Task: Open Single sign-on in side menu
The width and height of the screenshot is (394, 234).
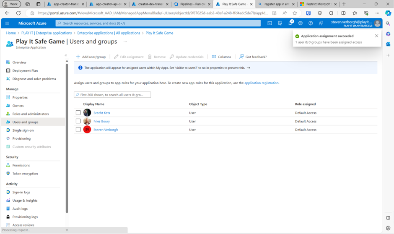Action: [x=23, y=130]
